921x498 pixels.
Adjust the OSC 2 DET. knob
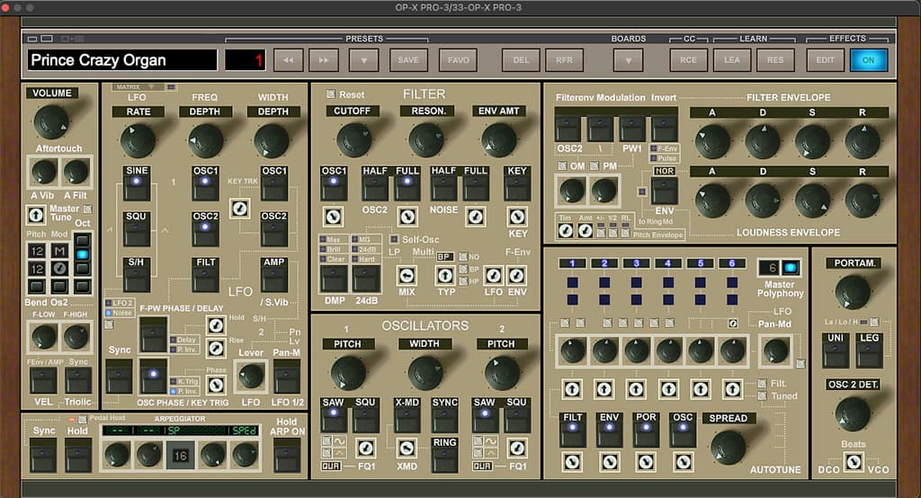(853, 414)
